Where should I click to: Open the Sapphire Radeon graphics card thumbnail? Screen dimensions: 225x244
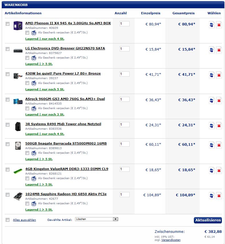click(18, 196)
